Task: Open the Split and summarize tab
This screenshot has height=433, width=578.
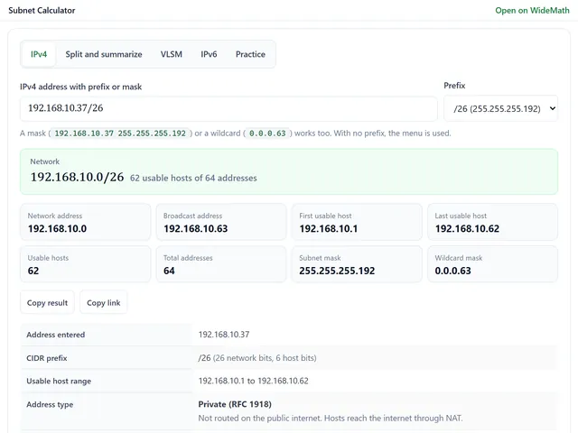Action: pos(104,54)
